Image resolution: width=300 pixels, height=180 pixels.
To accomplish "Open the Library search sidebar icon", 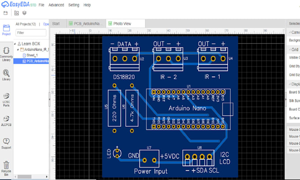I will point(6,75).
